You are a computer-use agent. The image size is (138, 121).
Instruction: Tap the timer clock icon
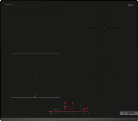81,109
